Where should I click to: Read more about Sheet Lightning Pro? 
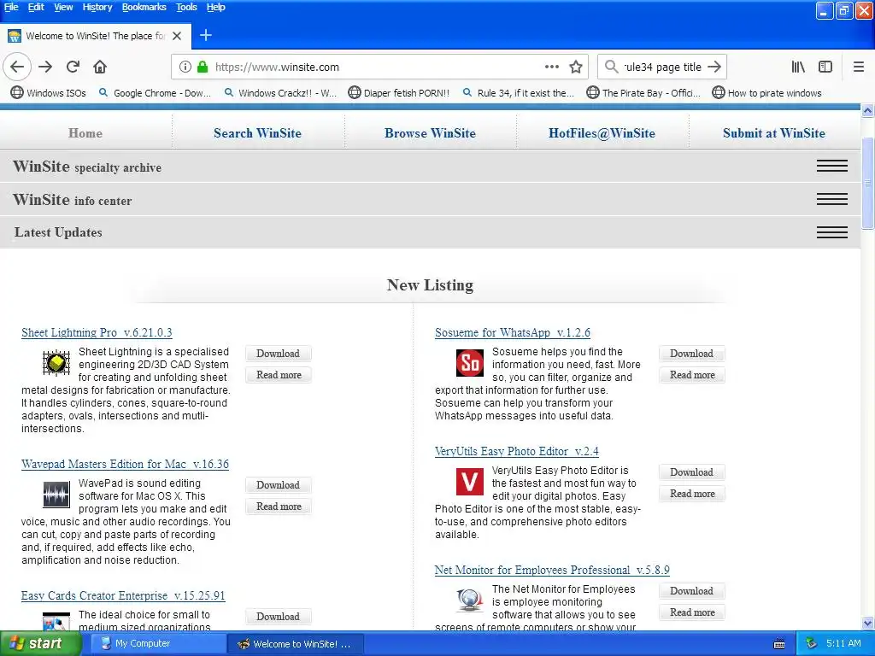coord(279,375)
